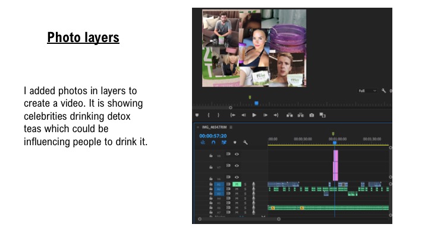Viewport: 428px width, 240px height.
Task: Step forward one frame
Action: [x=265, y=115]
